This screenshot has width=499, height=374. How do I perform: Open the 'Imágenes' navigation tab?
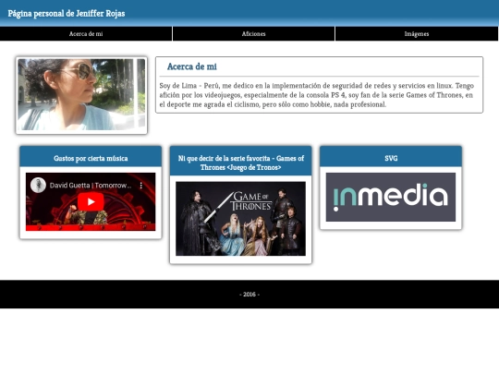[417, 34]
